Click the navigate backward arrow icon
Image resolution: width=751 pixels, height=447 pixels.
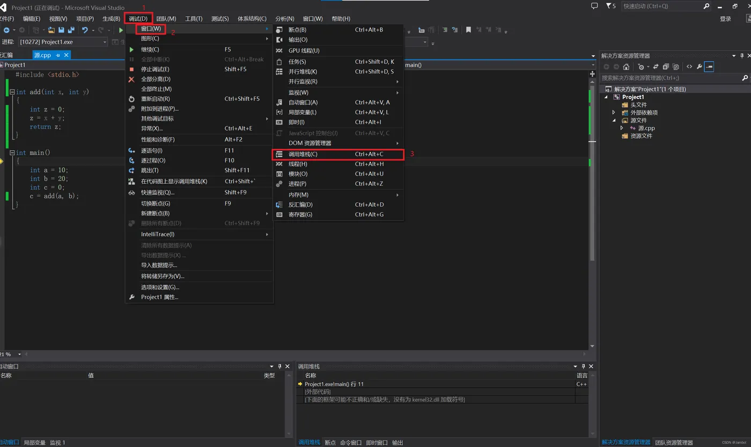pos(6,31)
